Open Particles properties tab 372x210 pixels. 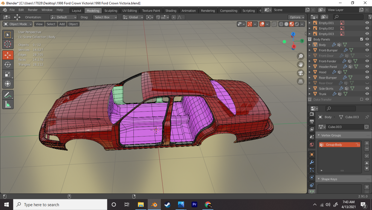point(312,170)
